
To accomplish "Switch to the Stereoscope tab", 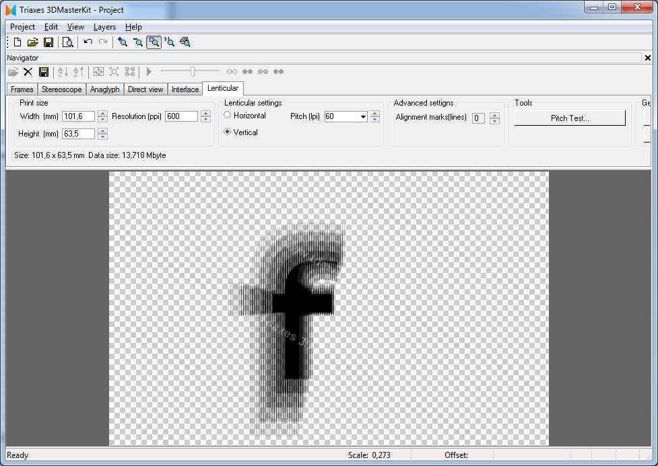I will click(x=62, y=89).
